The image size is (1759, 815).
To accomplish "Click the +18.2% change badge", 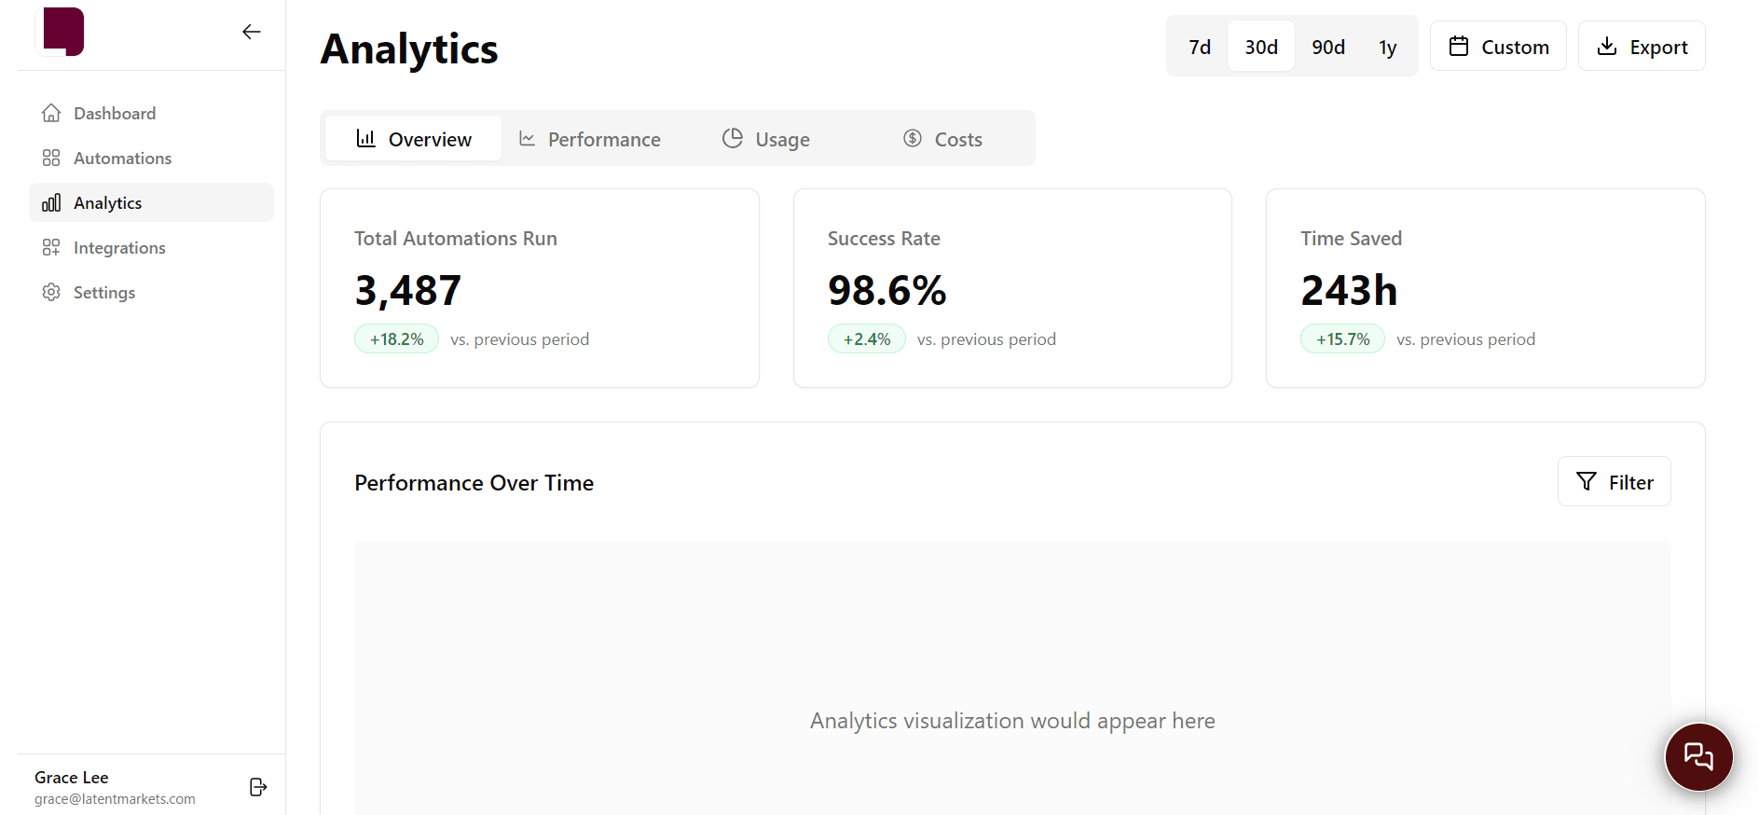I will coord(396,338).
